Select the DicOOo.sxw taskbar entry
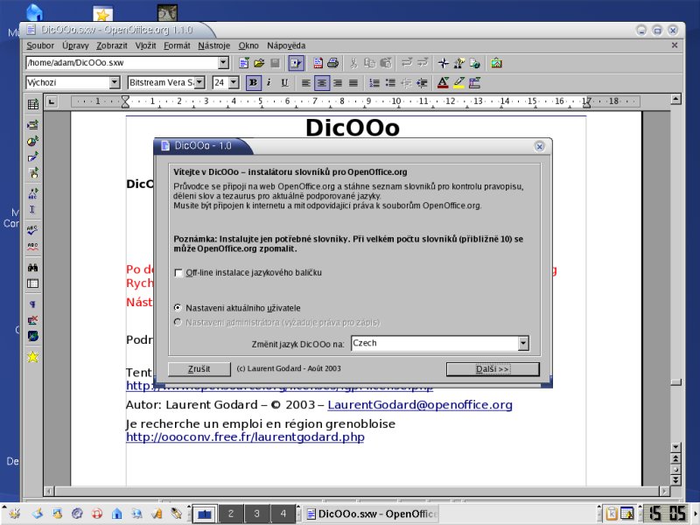Image resolution: width=700 pixels, height=525 pixels. tap(372, 514)
